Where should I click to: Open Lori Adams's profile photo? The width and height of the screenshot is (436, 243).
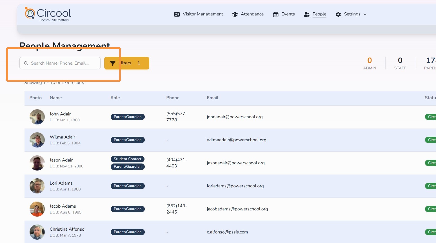coord(37,186)
